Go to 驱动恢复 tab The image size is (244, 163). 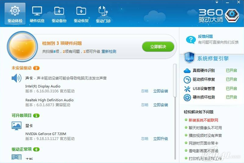click(81, 14)
